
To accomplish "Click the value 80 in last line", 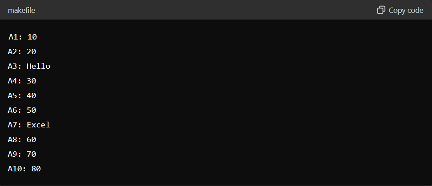I will (36, 169).
